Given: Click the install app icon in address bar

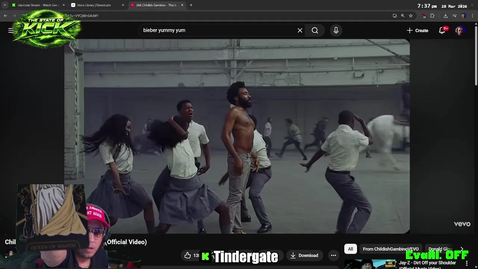Looking at the screenshot, I should [x=395, y=16].
